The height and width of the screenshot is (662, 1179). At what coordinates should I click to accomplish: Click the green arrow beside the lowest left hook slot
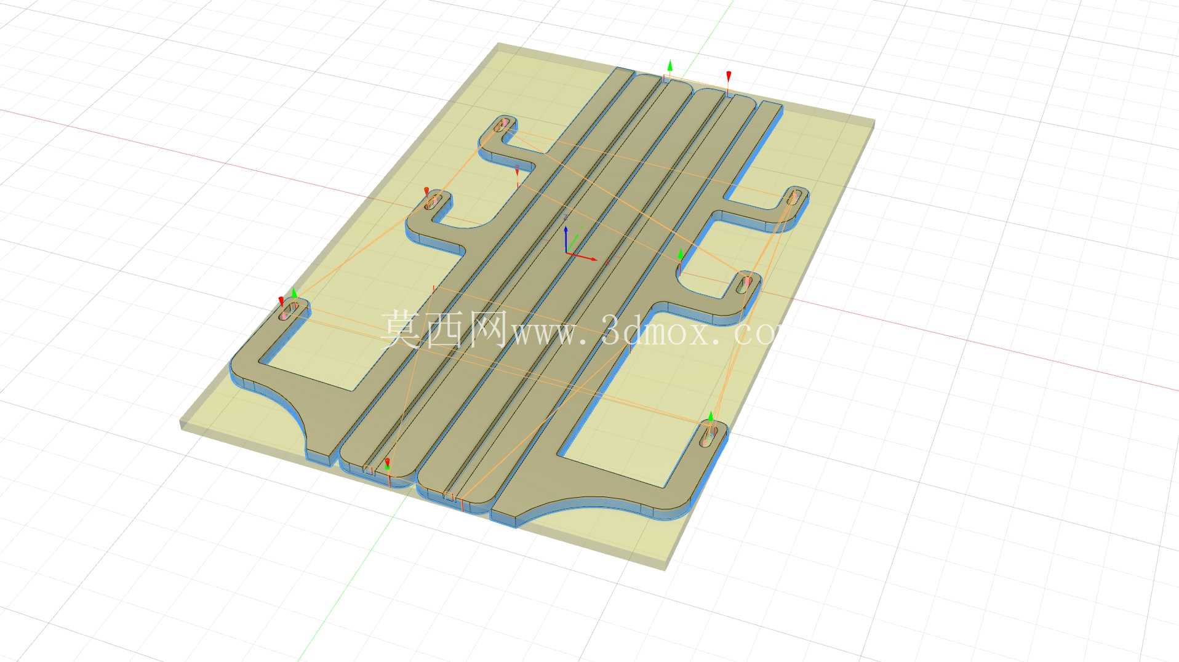[x=294, y=293]
